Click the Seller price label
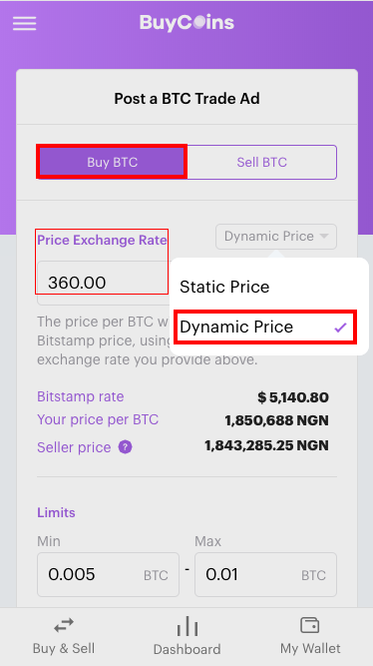373x666 pixels. point(74,447)
